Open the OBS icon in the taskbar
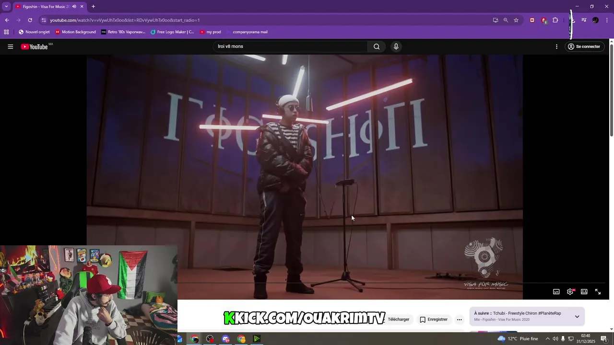 [x=210, y=339]
